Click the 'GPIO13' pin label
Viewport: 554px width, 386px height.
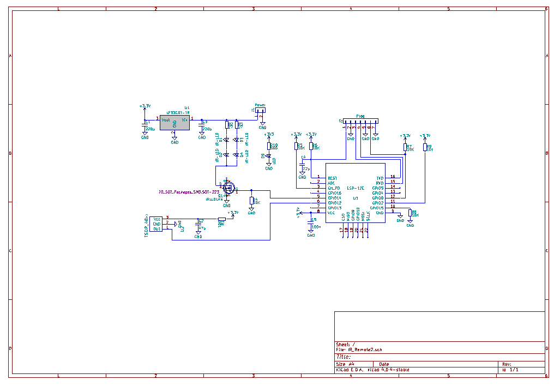tap(335, 208)
